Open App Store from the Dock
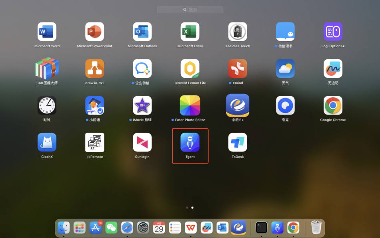Image resolution: width=380 pixels, height=238 pixels. (x=96, y=228)
